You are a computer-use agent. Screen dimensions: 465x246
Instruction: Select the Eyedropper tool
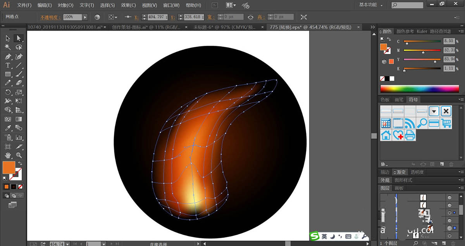coord(8,128)
